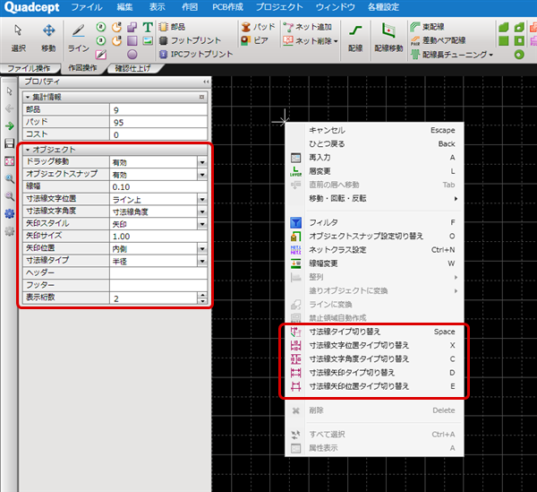Select the フットプリント tool
The image size is (537, 492).
point(190,40)
